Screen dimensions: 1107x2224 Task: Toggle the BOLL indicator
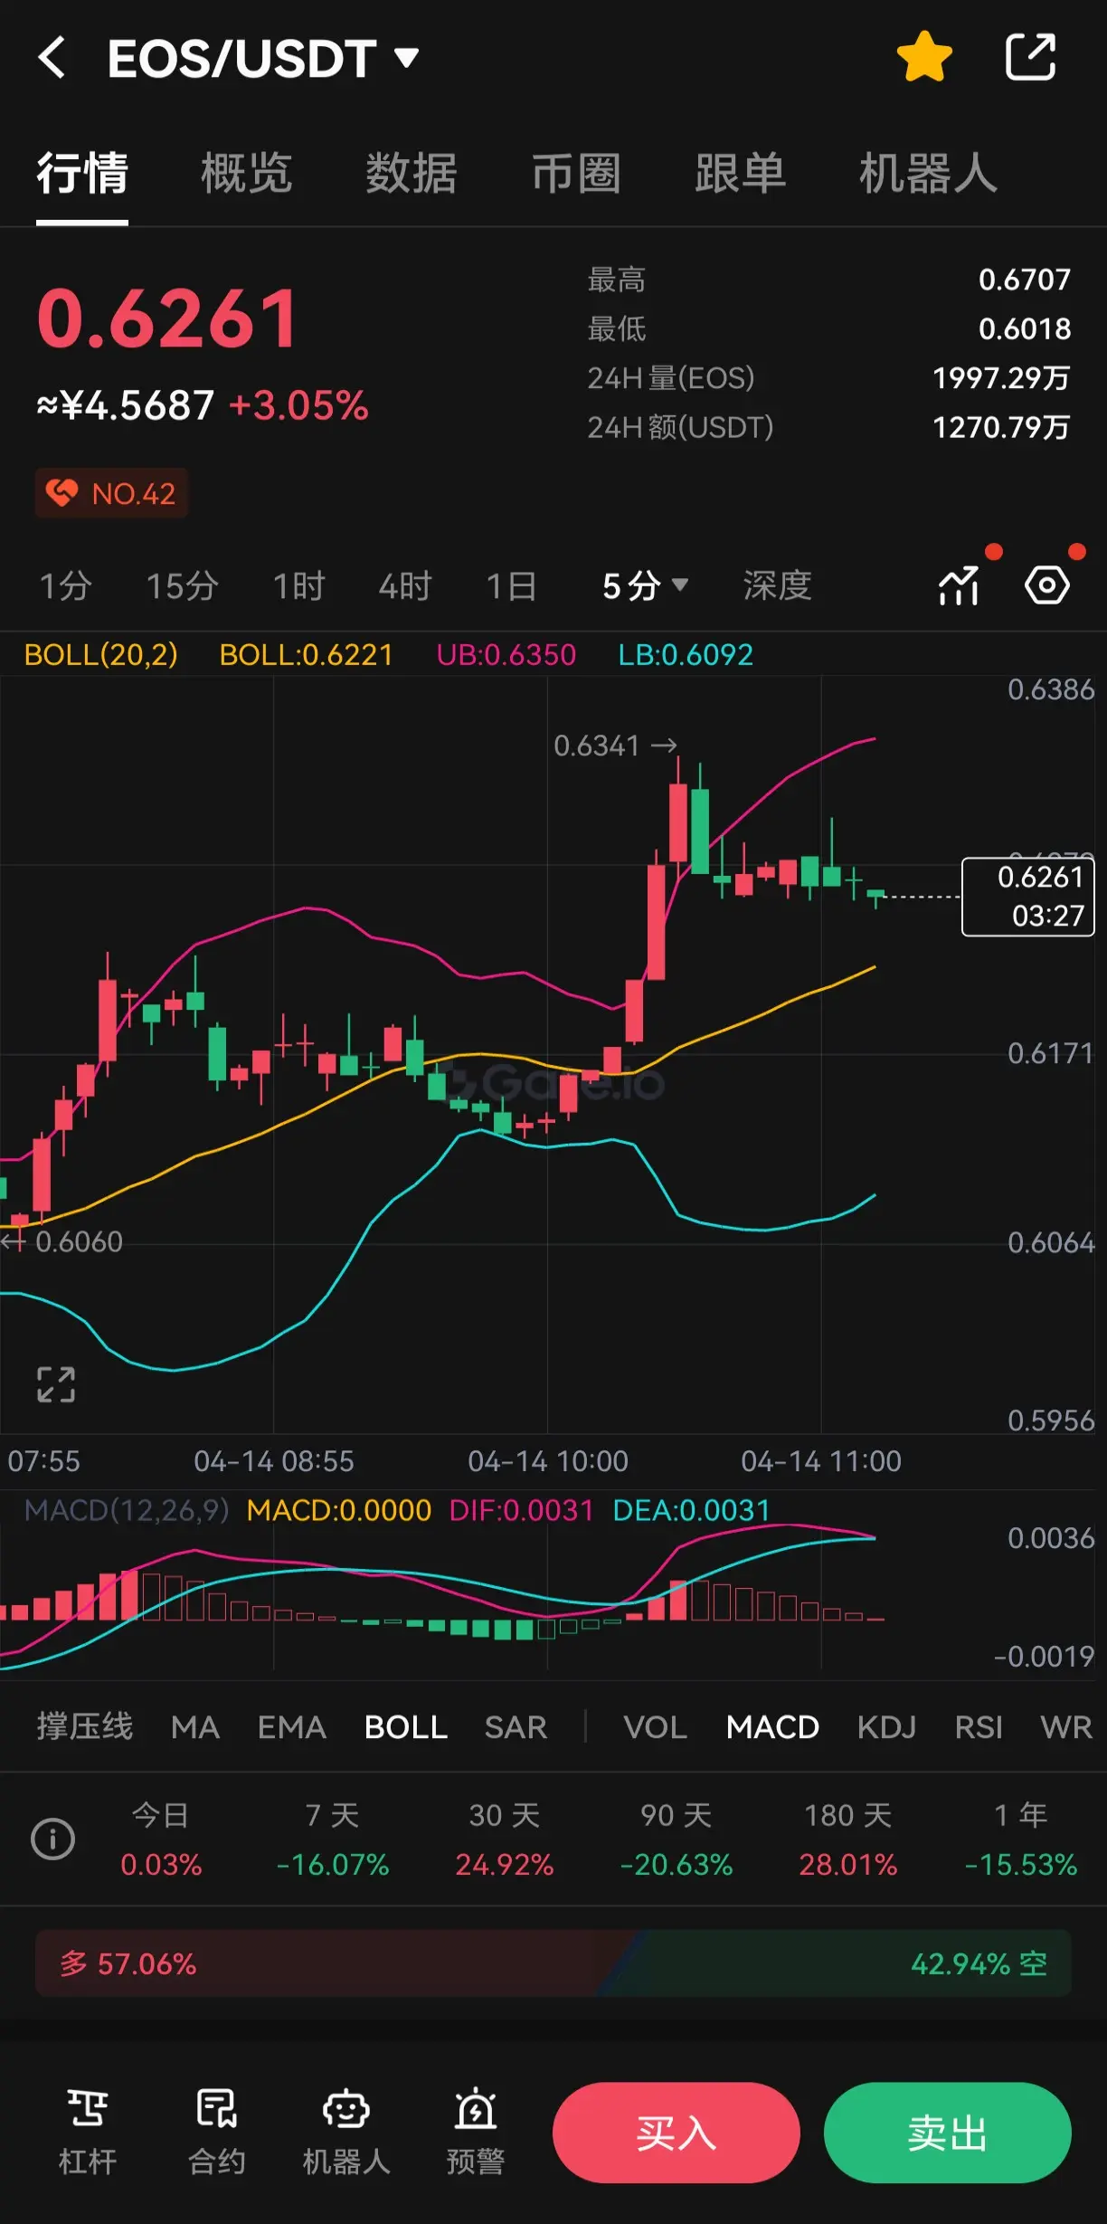(x=406, y=1727)
